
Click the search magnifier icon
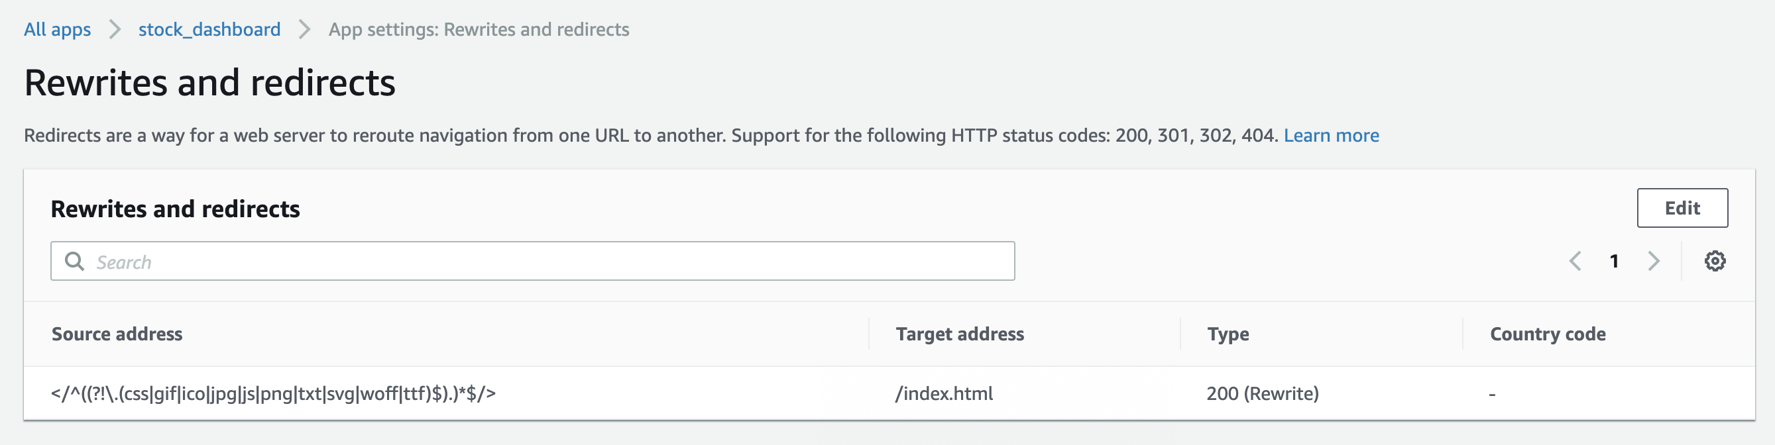pyautogui.click(x=74, y=261)
